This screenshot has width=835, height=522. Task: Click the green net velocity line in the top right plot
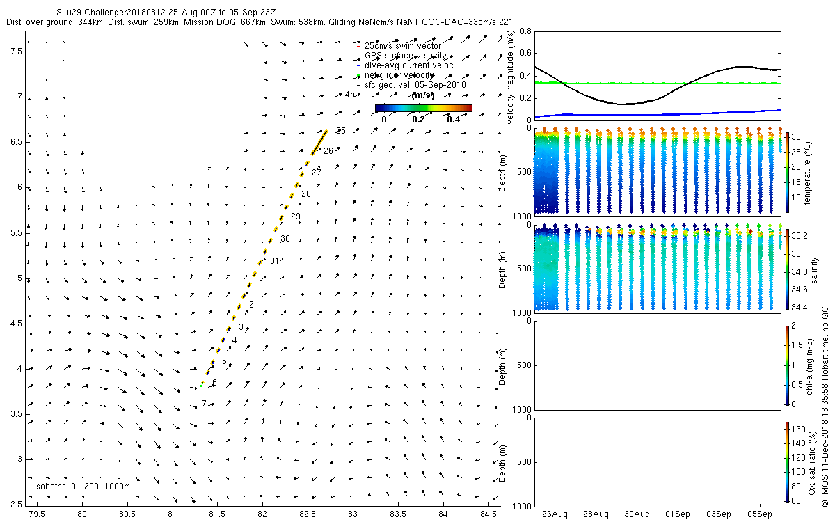(657, 83)
